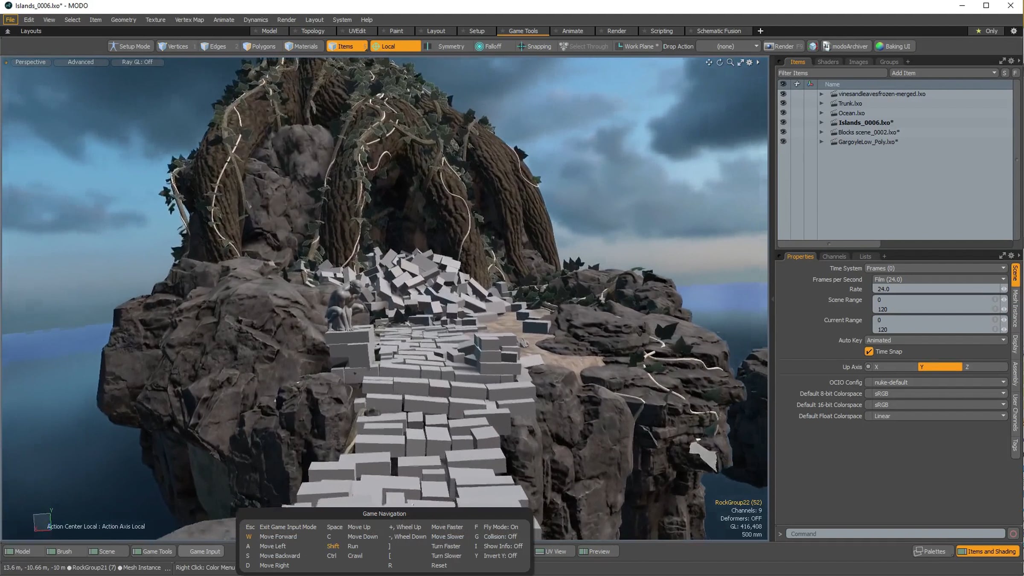Screen dimensions: 1024x576
Task: Open the 3D viewport settings gear
Action: [x=750, y=62]
